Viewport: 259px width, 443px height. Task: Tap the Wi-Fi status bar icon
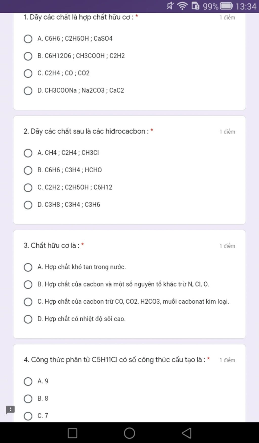coord(182,6)
